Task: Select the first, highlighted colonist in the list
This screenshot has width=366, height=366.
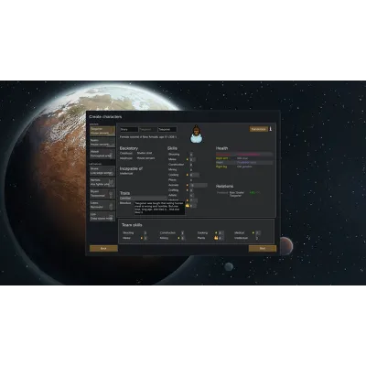Action: tap(102, 131)
